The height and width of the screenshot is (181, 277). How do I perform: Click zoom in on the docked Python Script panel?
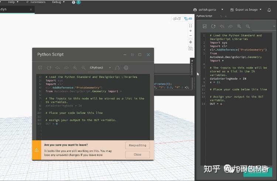point(239,26)
